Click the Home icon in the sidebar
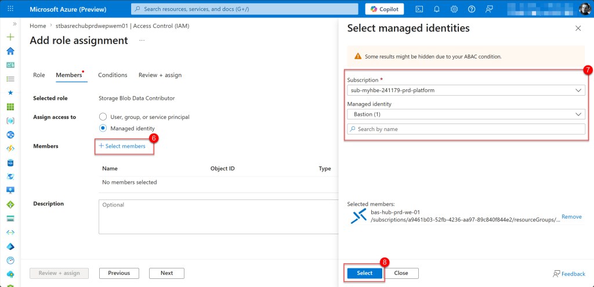 (10, 50)
